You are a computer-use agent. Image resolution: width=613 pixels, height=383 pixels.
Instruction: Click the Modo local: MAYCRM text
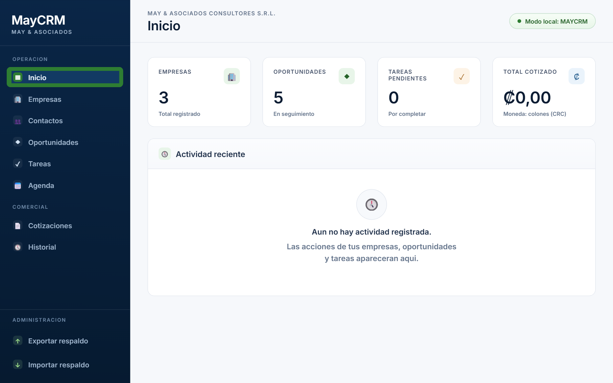tap(556, 21)
